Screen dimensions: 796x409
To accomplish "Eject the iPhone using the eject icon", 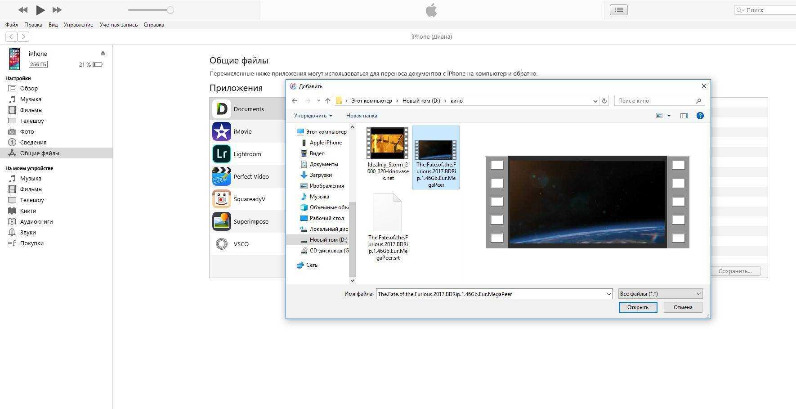I will click(x=103, y=53).
